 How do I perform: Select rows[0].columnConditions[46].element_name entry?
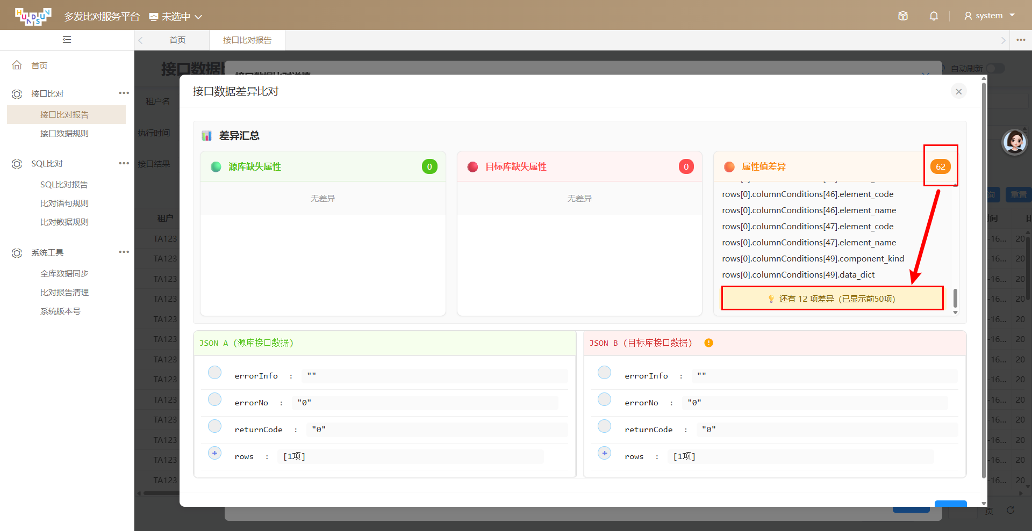pos(809,210)
